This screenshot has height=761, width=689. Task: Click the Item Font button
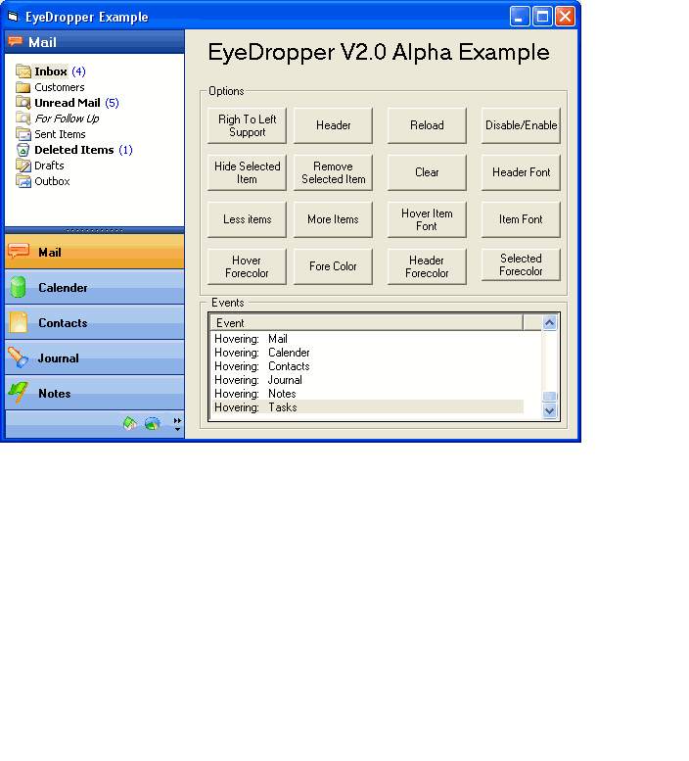(x=521, y=219)
